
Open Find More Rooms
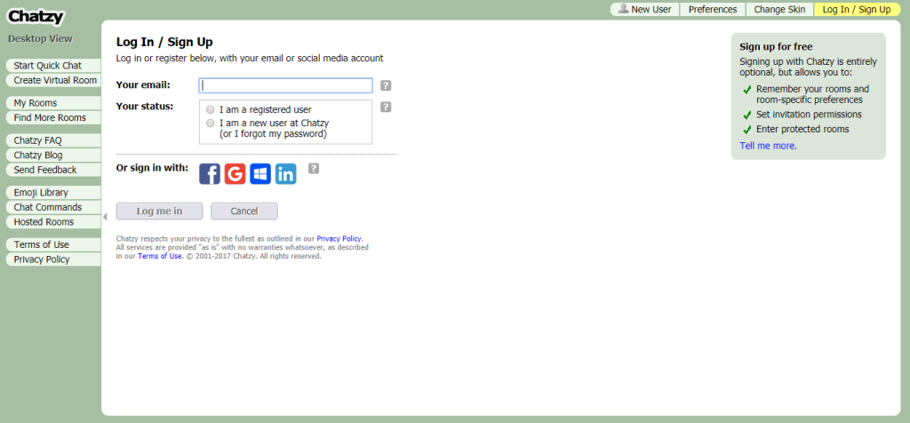click(x=53, y=118)
